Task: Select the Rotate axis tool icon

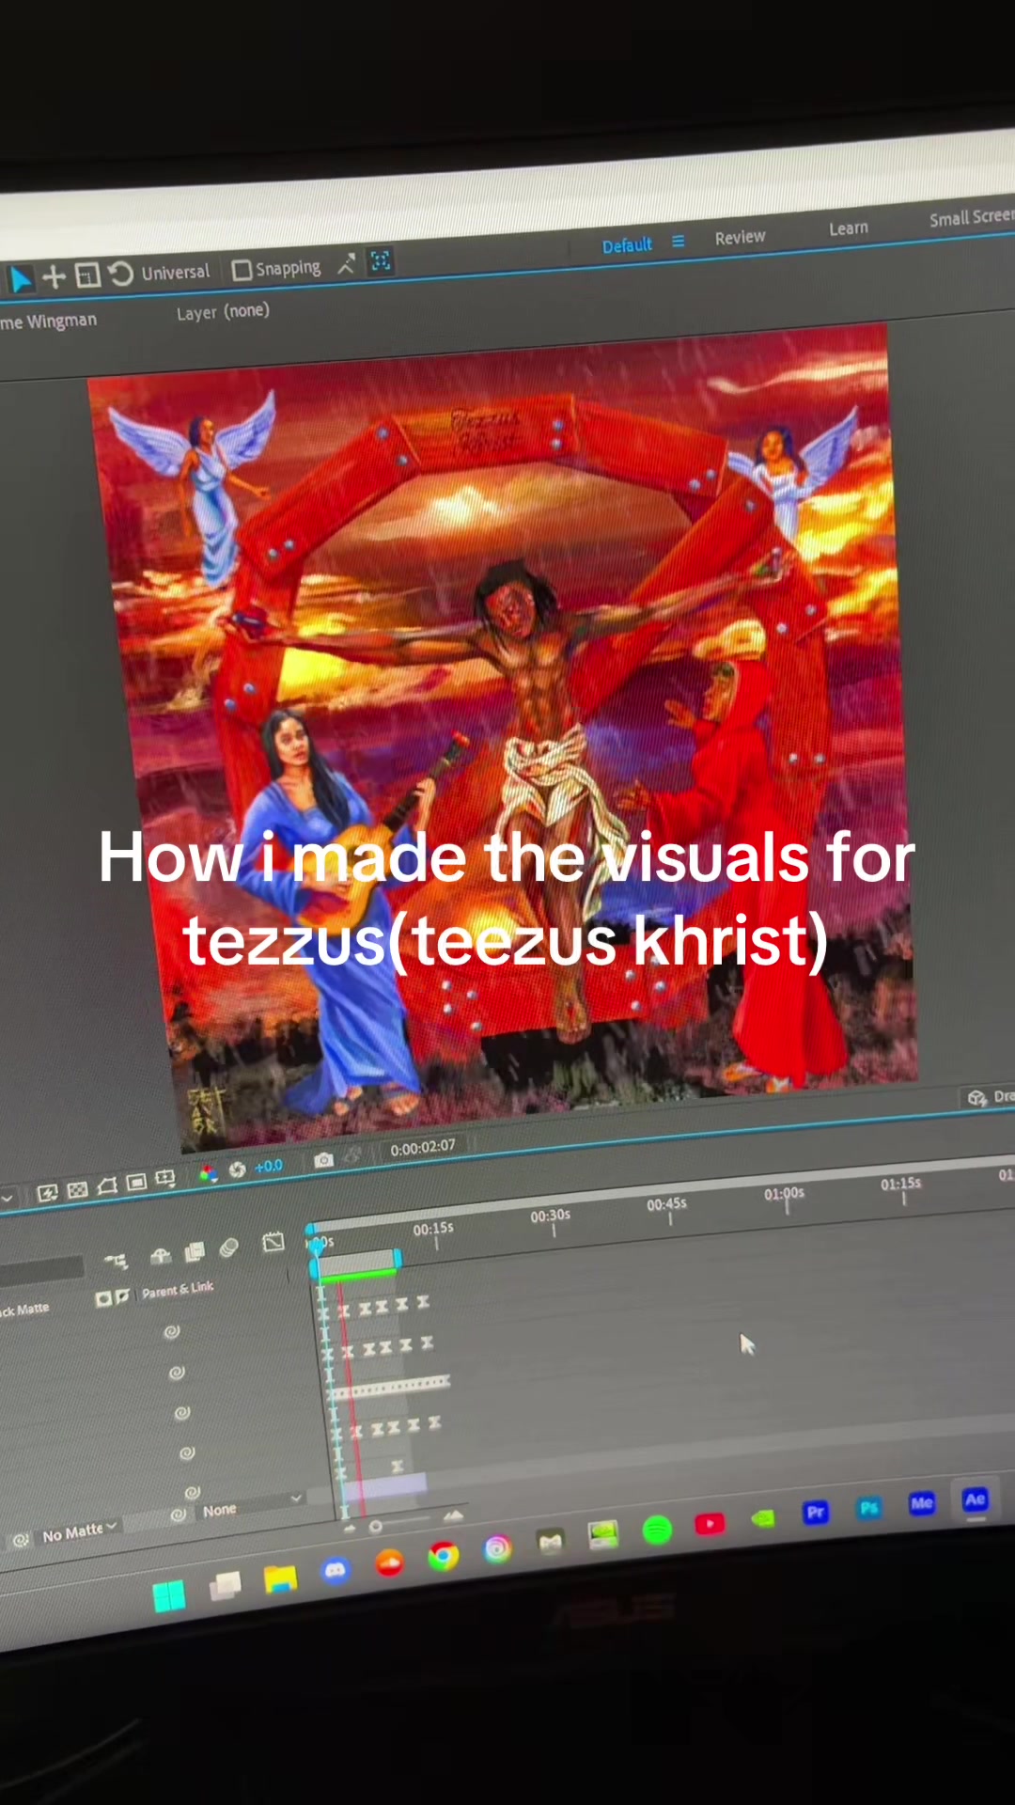Action: pos(119,274)
